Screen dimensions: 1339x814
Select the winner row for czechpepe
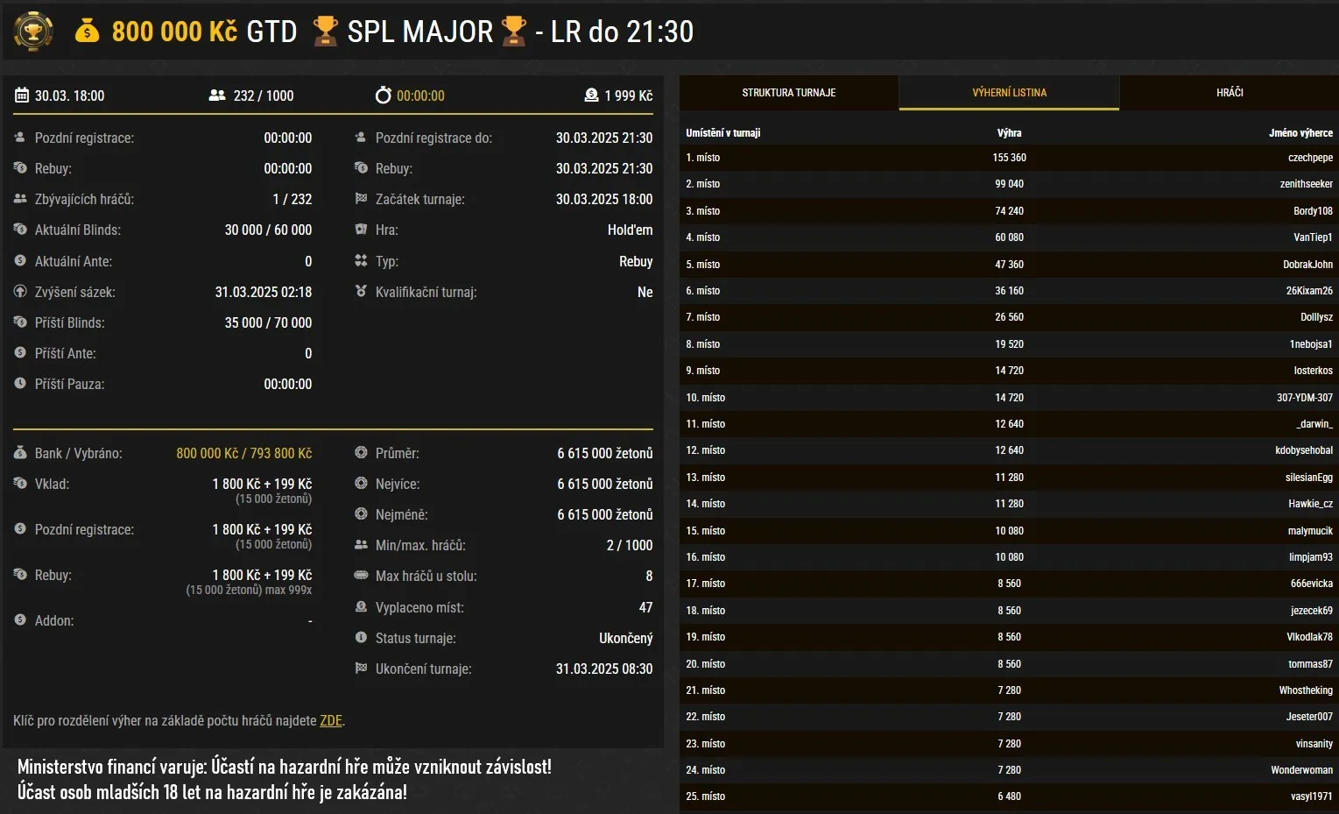(x=1007, y=158)
